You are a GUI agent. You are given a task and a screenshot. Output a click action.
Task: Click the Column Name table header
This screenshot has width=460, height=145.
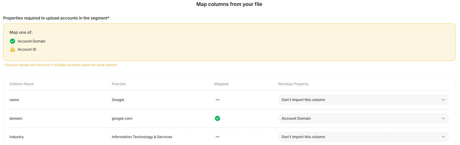point(22,84)
